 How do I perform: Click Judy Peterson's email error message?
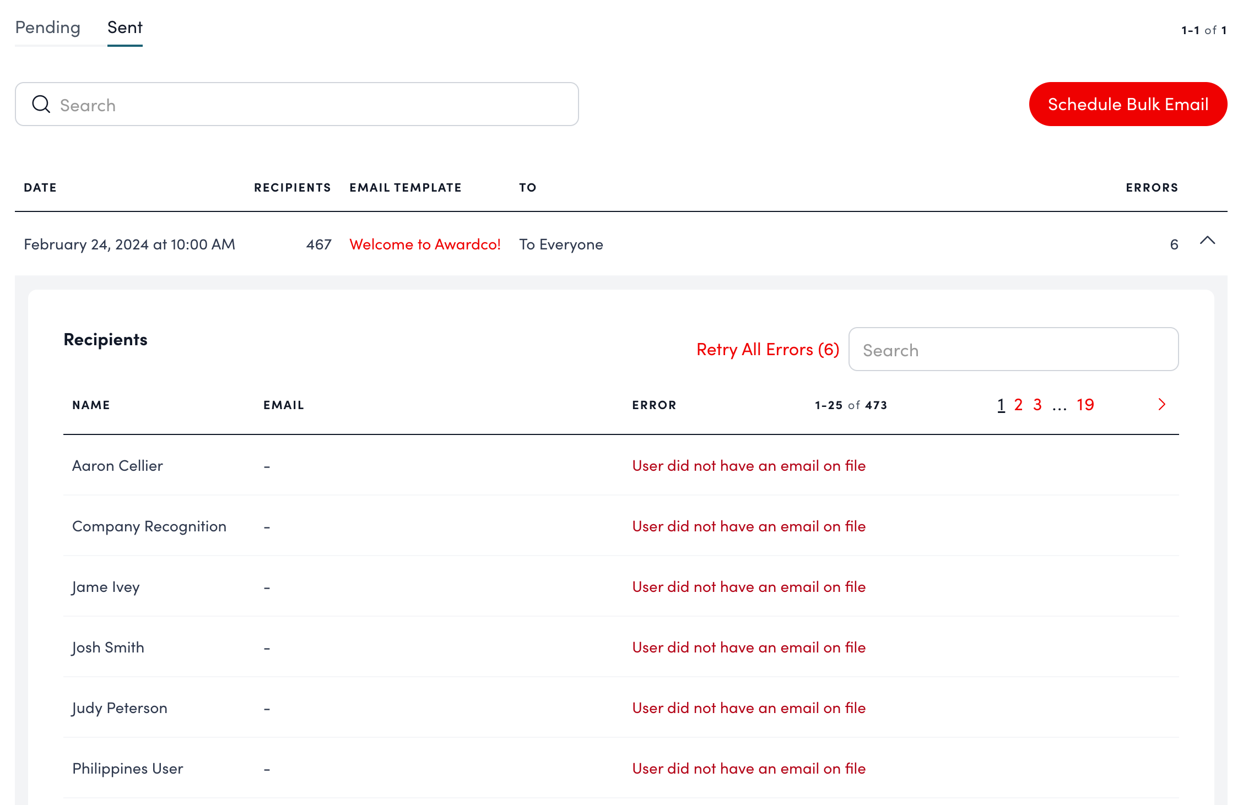748,708
